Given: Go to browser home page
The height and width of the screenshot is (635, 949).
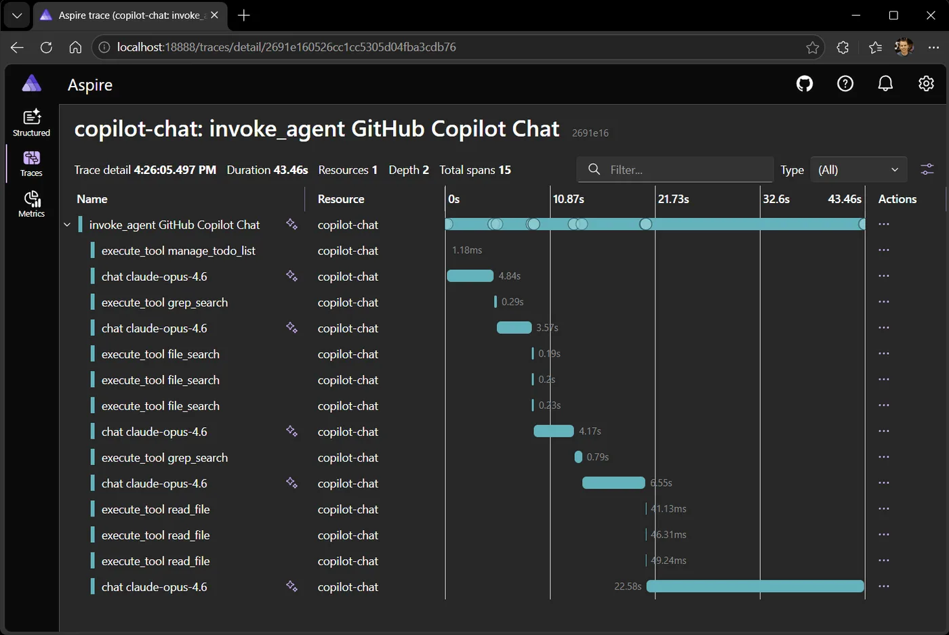Looking at the screenshot, I should click(75, 47).
